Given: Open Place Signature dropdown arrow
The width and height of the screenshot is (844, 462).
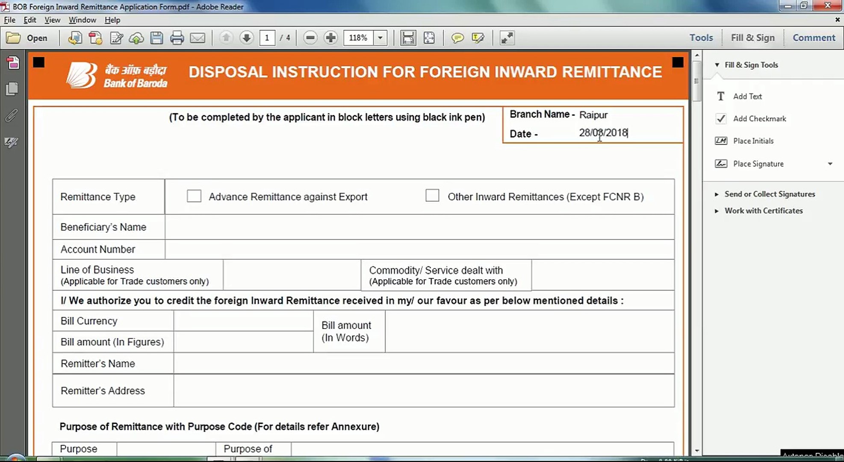Looking at the screenshot, I should click(830, 164).
